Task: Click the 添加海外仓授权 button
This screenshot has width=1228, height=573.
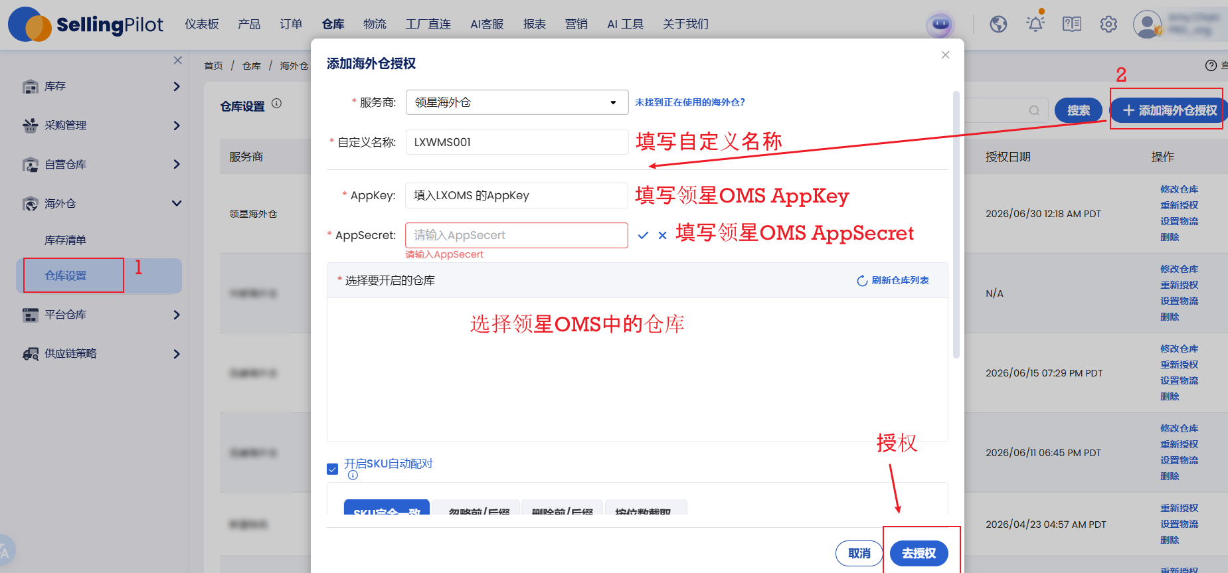Action: pyautogui.click(x=1169, y=110)
